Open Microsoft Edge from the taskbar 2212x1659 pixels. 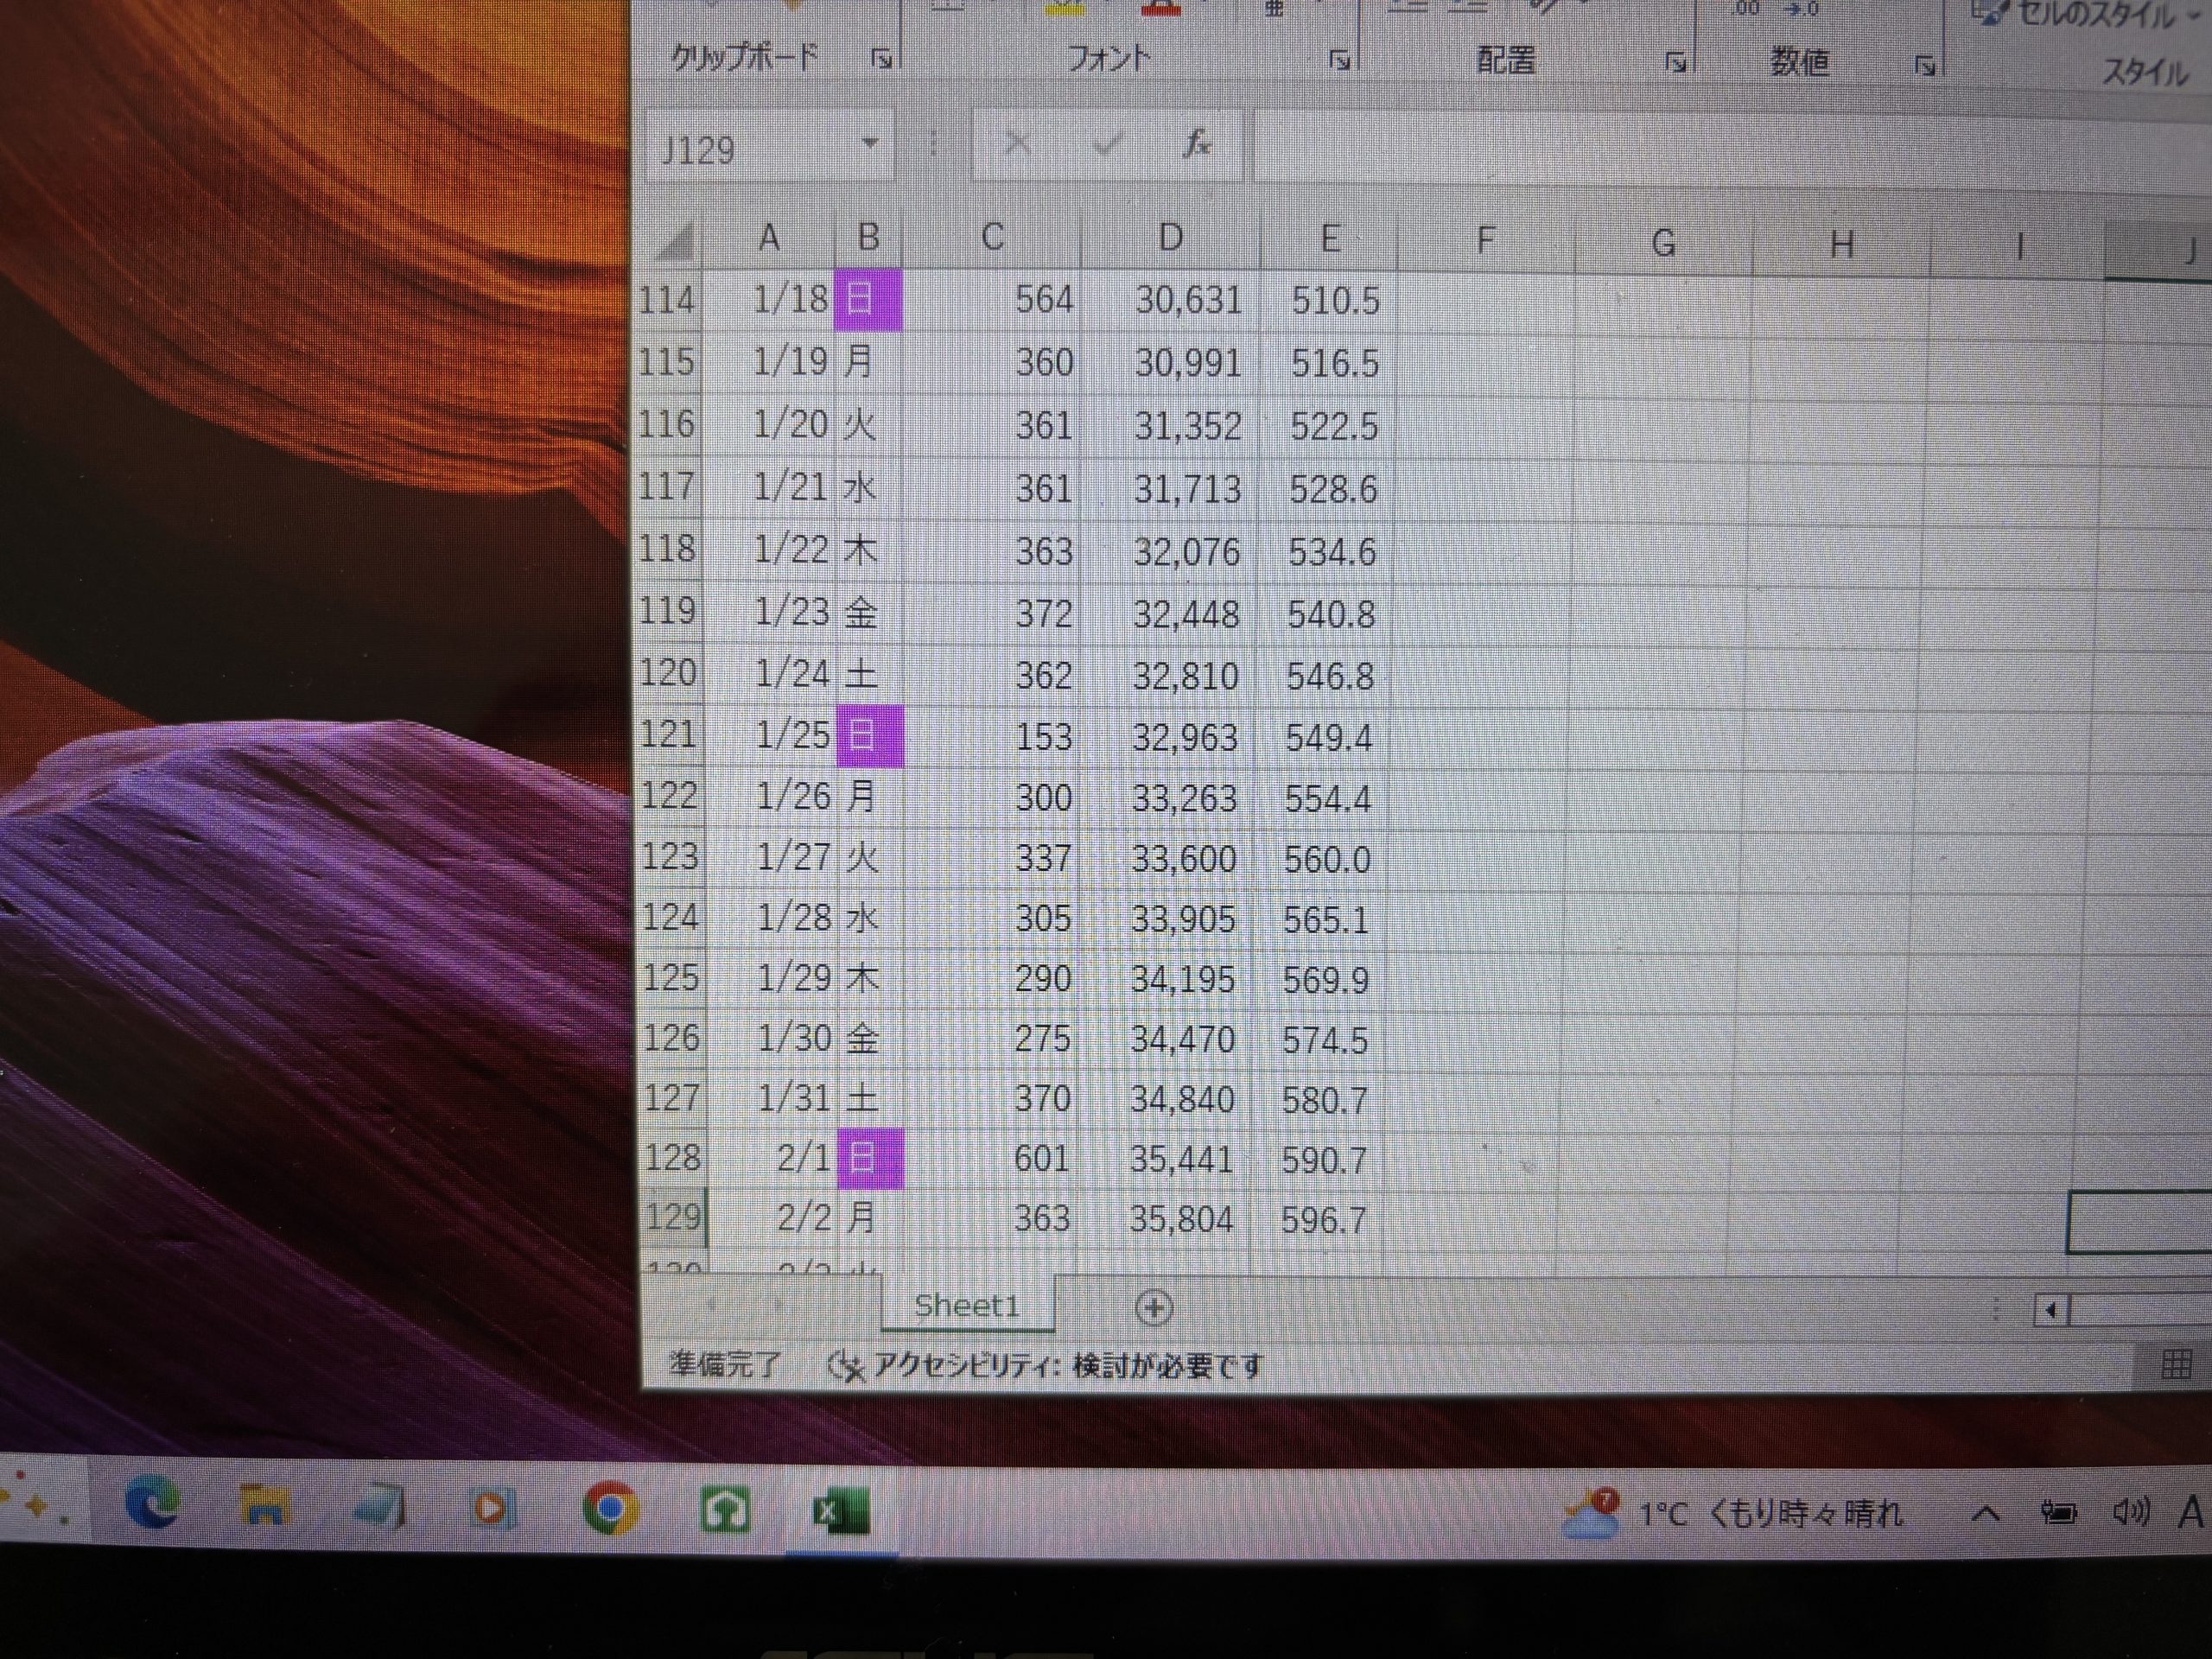pos(152,1504)
